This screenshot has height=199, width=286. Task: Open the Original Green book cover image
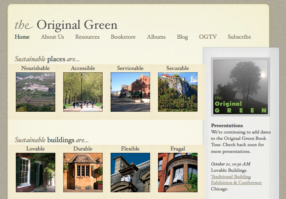[241, 87]
